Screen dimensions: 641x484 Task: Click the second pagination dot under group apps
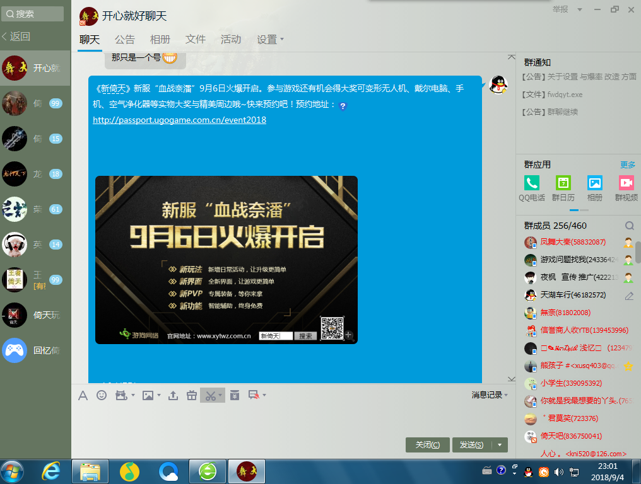coord(584,210)
